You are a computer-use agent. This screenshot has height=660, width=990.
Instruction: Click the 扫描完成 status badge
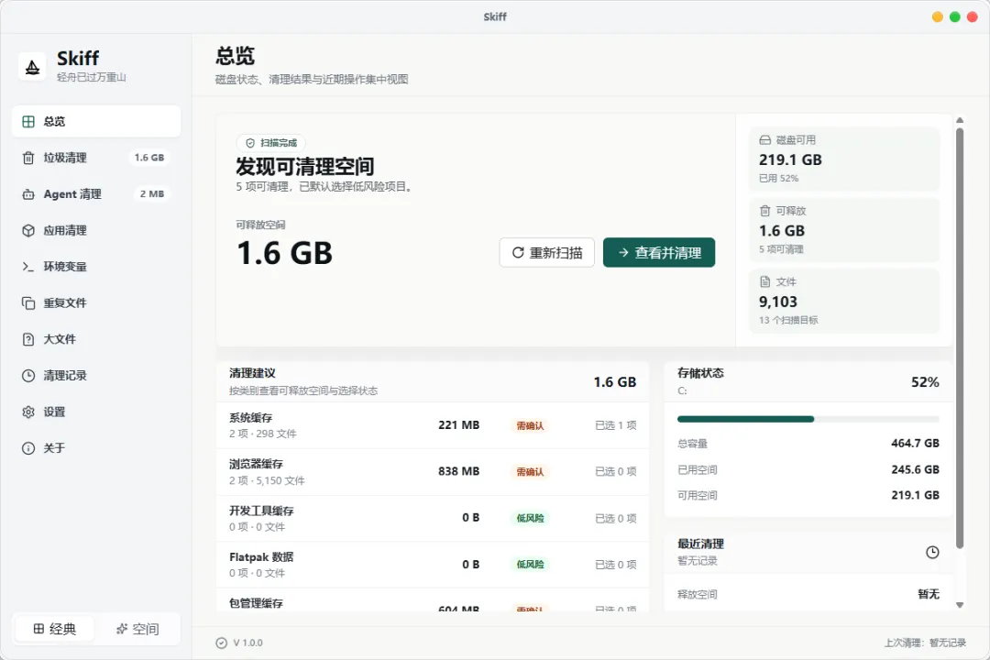click(270, 143)
